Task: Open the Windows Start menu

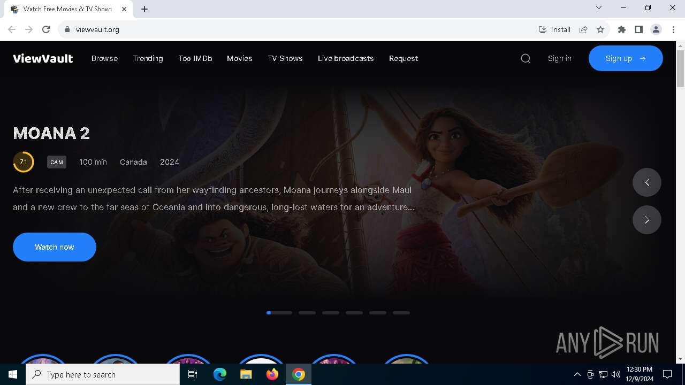Action: (x=13, y=374)
